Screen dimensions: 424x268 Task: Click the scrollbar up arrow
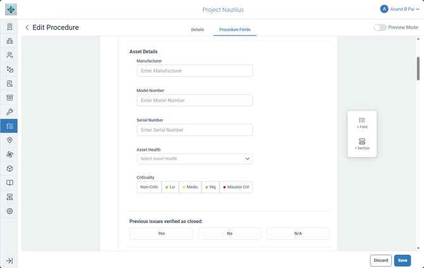click(418, 39)
